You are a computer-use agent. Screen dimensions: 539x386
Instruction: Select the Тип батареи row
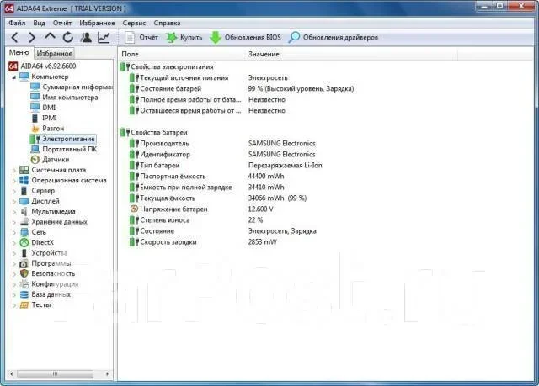[x=226, y=166]
